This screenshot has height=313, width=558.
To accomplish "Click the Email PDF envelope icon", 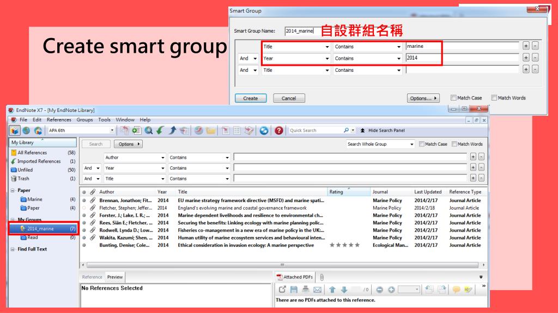I will [318, 290].
